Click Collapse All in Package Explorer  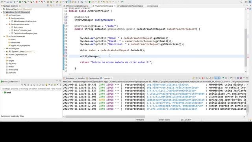48,6
